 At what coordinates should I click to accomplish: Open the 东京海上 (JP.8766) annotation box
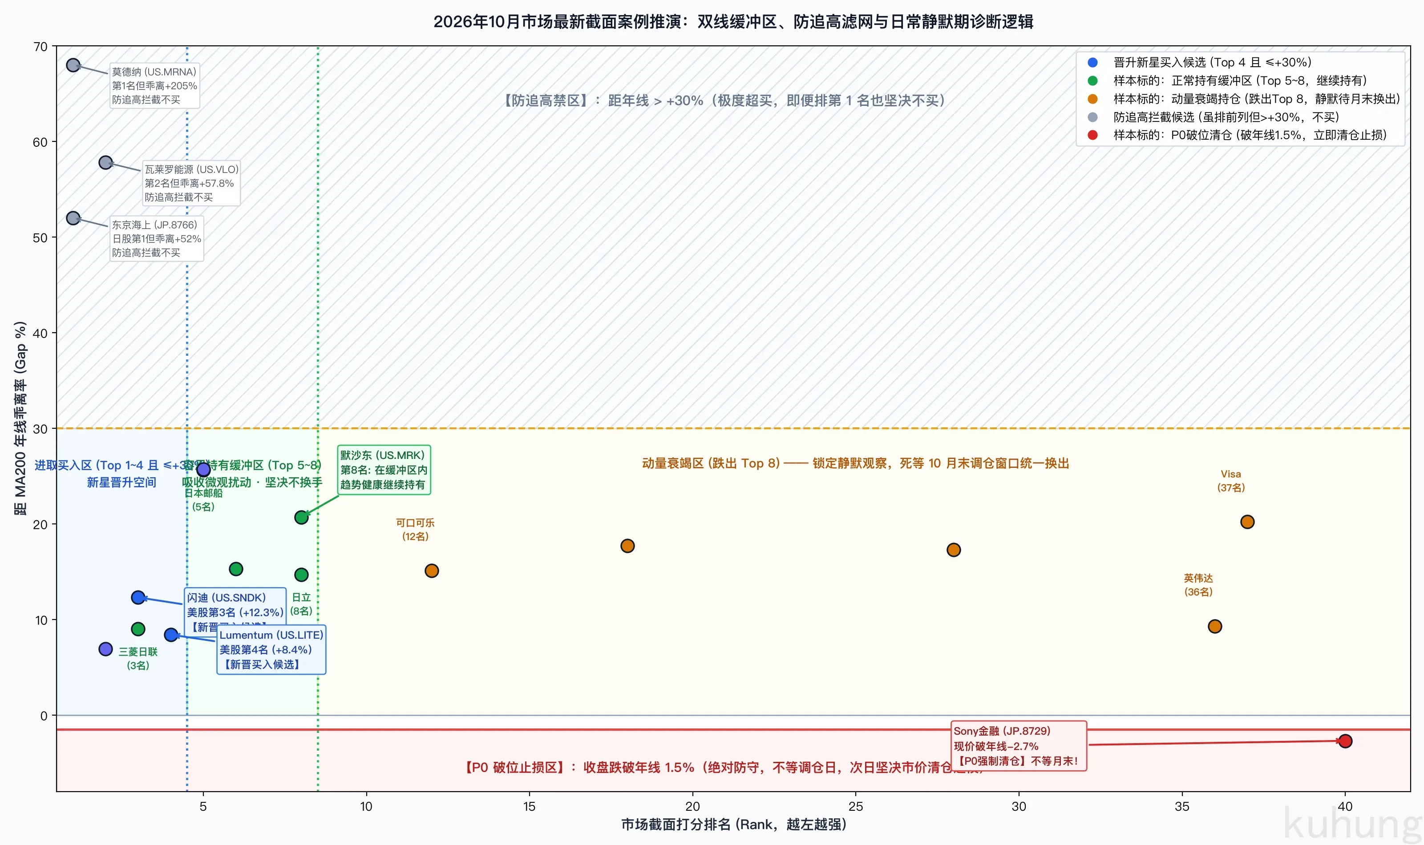tap(157, 238)
